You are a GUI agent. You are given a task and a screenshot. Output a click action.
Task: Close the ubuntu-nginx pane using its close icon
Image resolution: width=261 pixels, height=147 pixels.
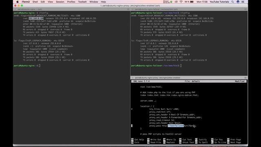(x=15, y=9)
